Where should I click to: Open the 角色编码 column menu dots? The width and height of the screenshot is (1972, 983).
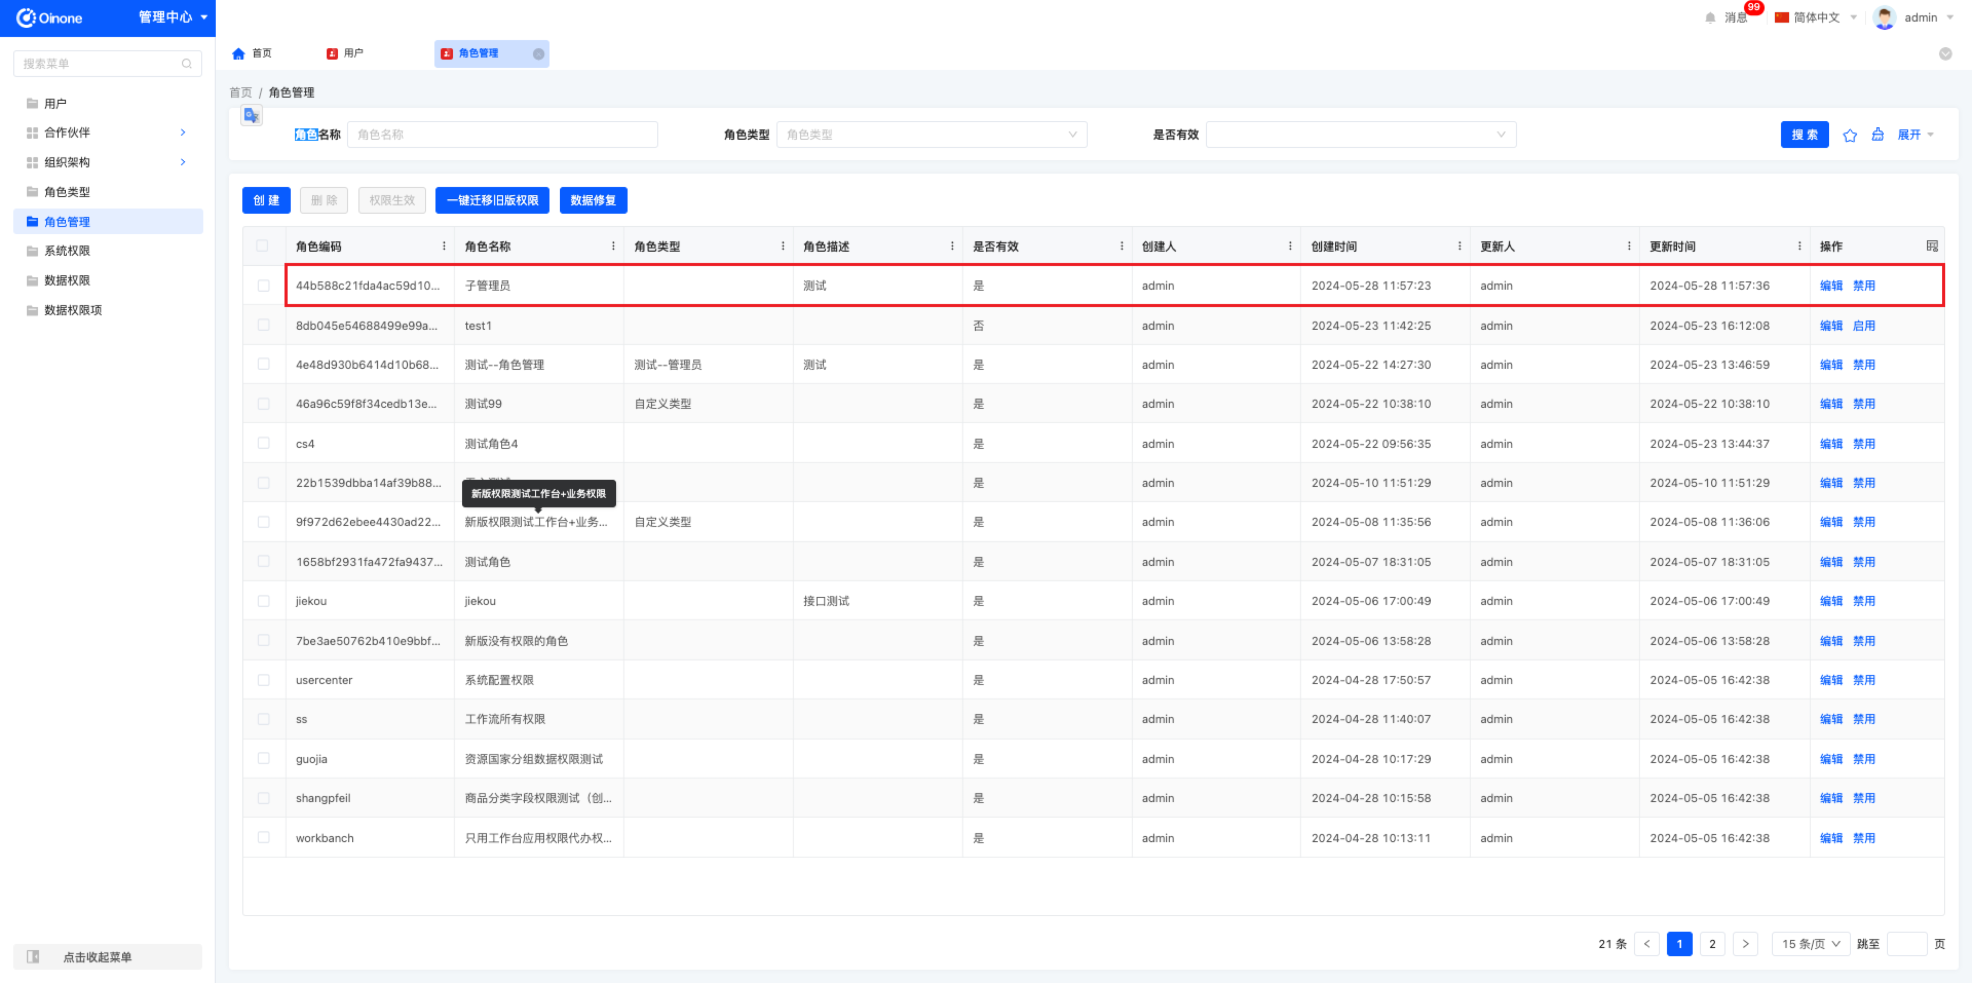tap(444, 245)
